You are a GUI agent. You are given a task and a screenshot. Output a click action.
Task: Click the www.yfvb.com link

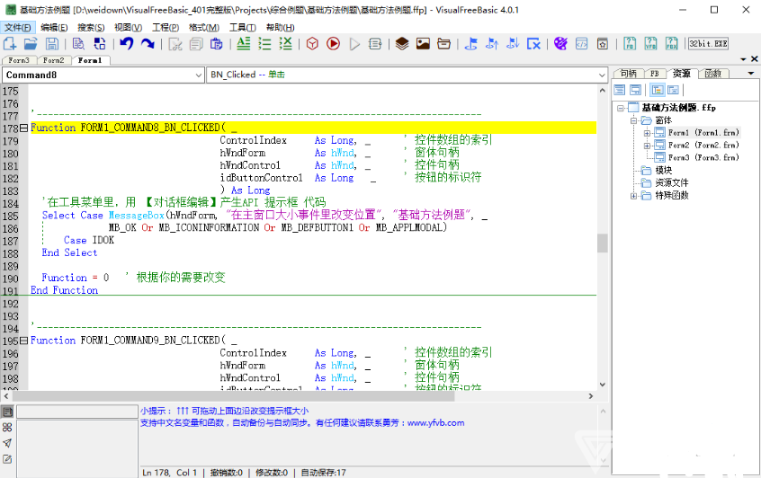[435, 423]
